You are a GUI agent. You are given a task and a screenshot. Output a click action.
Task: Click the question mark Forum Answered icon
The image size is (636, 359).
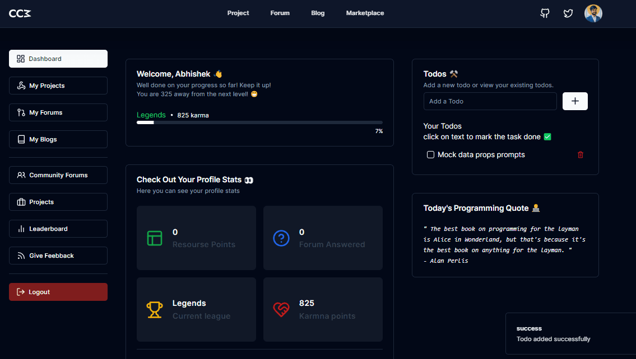(281, 238)
